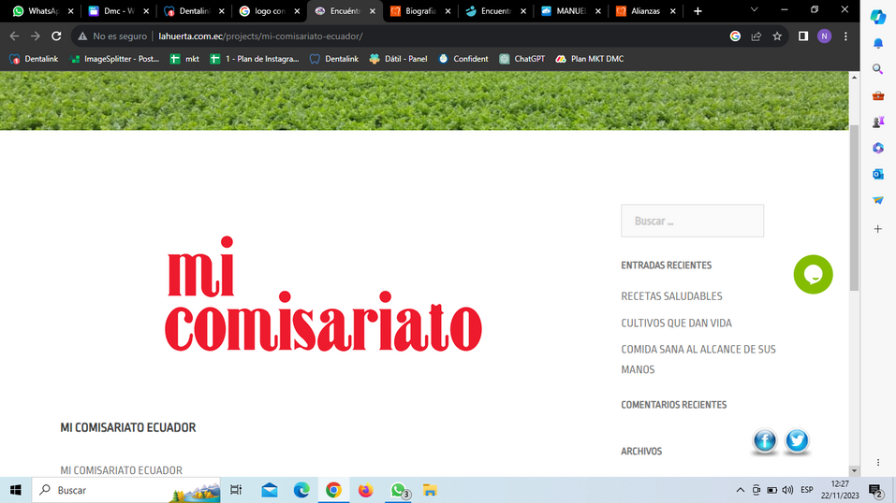This screenshot has height=503, width=896.
Task: Reload the page with refresh icon
Action: point(56,36)
